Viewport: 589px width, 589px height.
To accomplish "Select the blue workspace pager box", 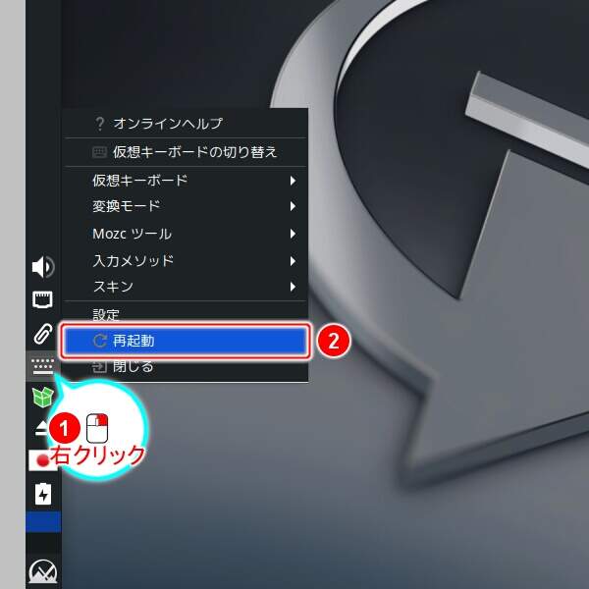I will (x=43, y=522).
